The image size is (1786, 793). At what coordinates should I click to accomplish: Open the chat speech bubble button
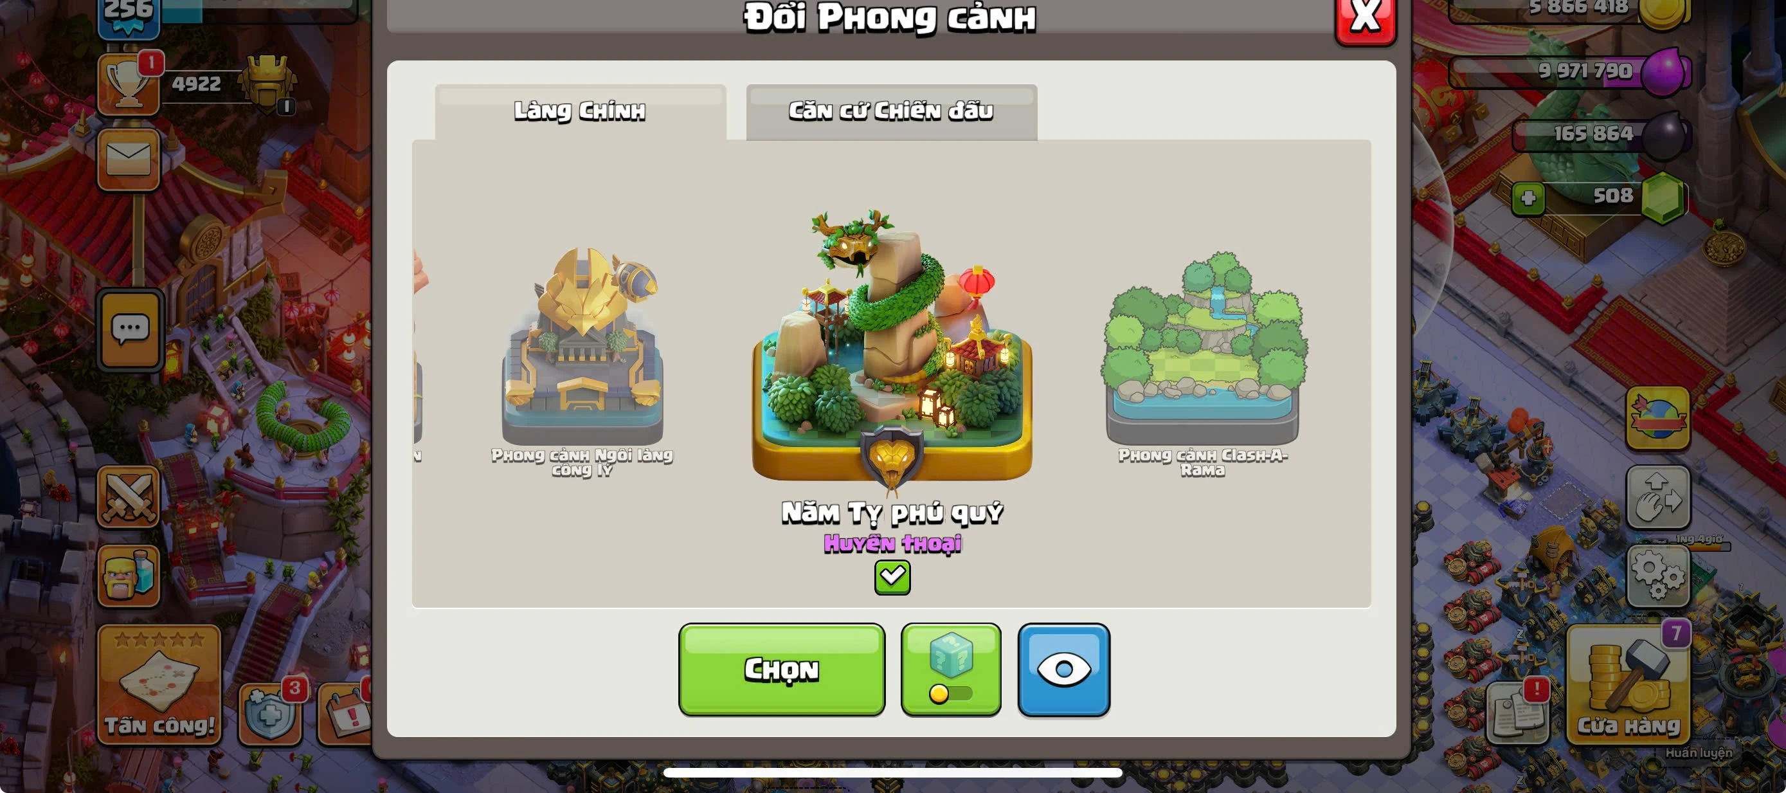[x=131, y=329]
